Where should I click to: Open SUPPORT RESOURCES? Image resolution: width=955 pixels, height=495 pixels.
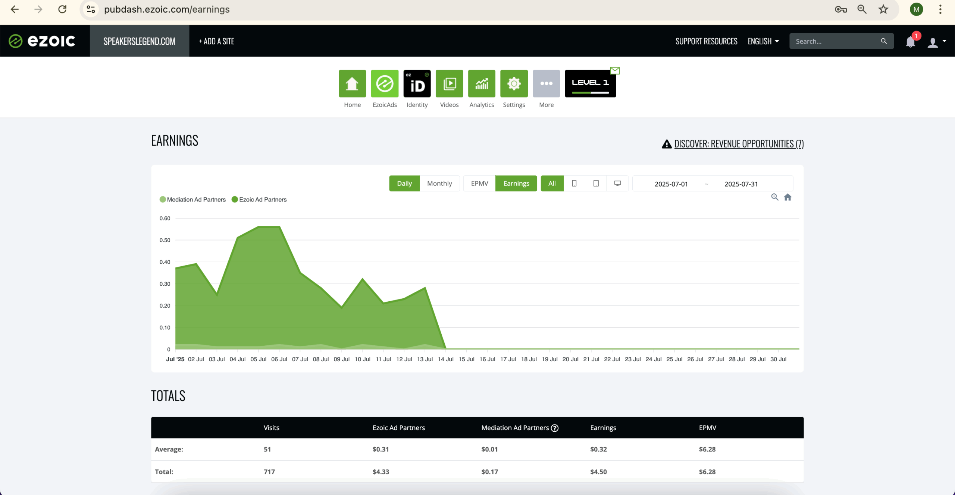(706, 41)
